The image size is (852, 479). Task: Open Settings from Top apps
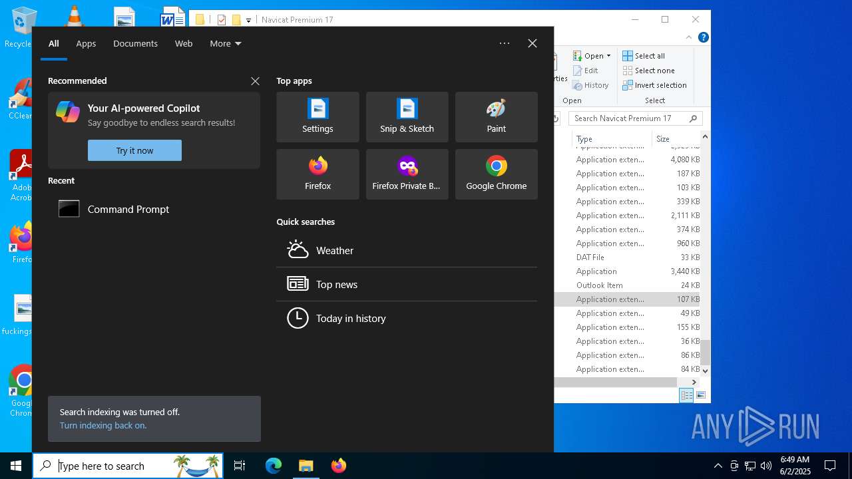(x=318, y=117)
